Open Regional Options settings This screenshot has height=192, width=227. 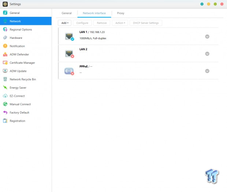[26, 29]
